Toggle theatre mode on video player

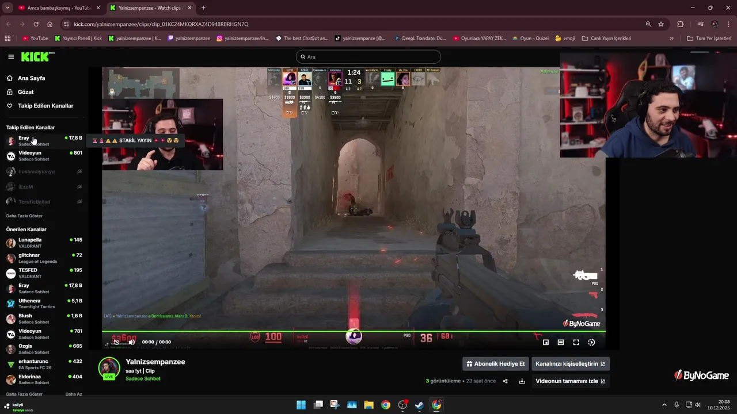[x=561, y=342]
